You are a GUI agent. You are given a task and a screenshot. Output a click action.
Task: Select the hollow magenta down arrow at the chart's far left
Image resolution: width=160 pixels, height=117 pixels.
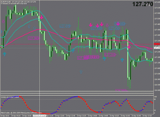click(x=3, y=21)
